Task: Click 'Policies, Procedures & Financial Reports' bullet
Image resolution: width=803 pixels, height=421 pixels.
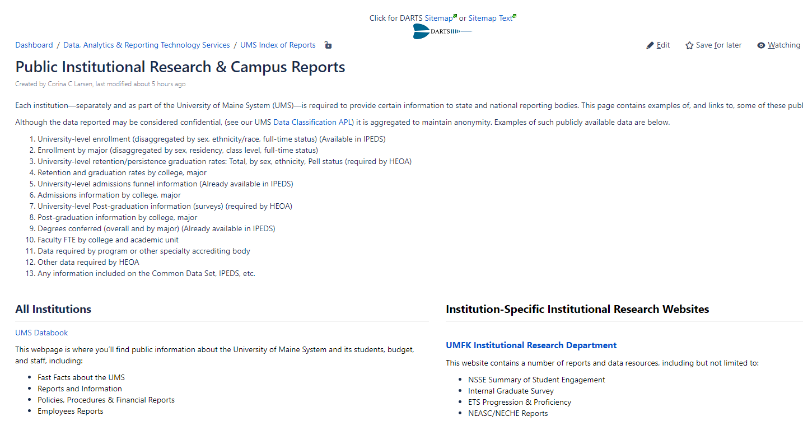Action: pos(106,400)
